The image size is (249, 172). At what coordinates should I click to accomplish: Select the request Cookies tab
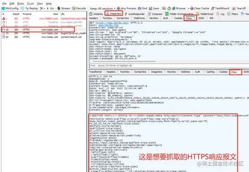(x=178, y=18)
